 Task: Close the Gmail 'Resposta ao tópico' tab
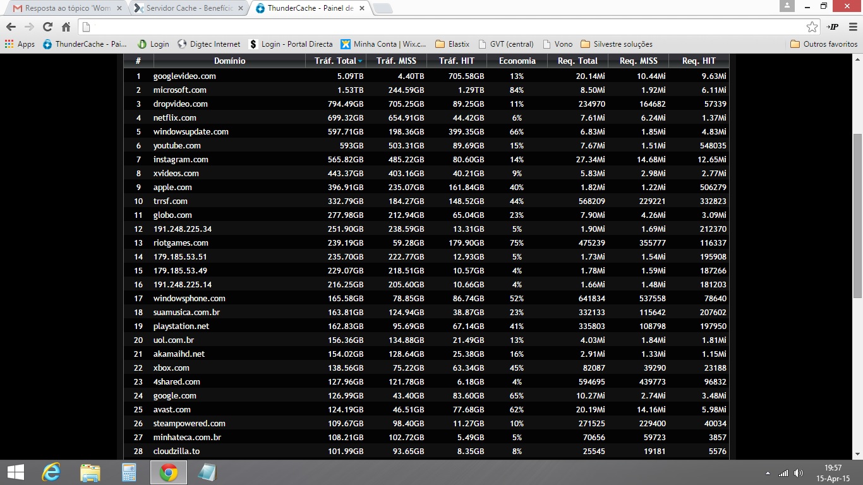point(119,8)
